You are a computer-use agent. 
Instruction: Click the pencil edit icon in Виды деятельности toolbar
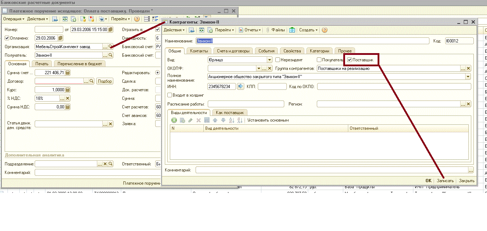point(190,120)
